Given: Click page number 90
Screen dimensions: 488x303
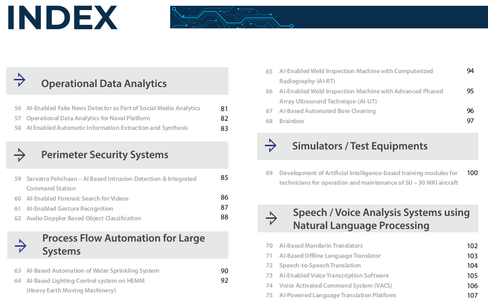Looking at the screenshot, I should coord(225,271).
